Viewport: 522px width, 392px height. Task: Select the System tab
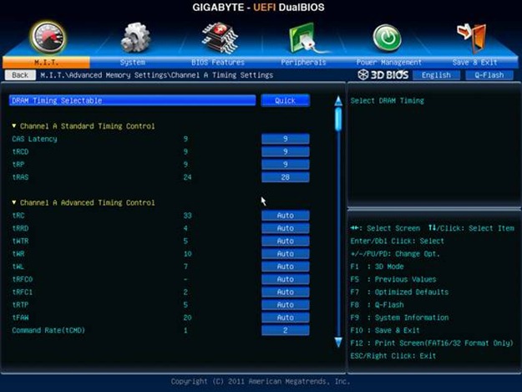(x=133, y=63)
